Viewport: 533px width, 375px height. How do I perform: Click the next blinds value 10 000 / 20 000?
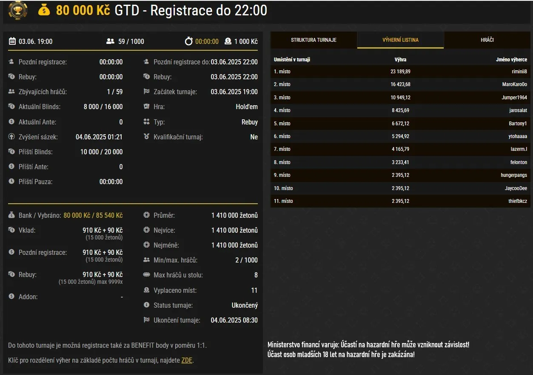(x=101, y=152)
